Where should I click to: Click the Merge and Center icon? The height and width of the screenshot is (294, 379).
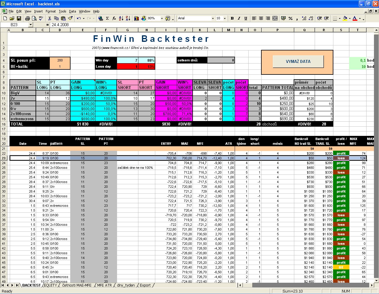pyautogui.click(x=275, y=18)
